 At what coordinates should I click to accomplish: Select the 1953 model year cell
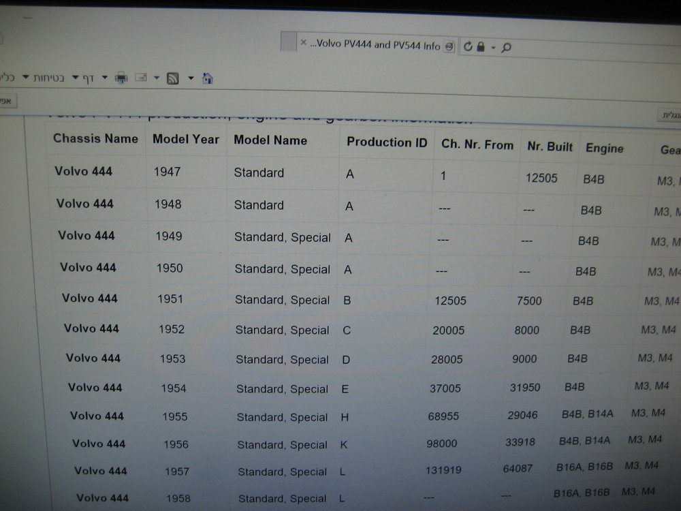[x=172, y=358]
